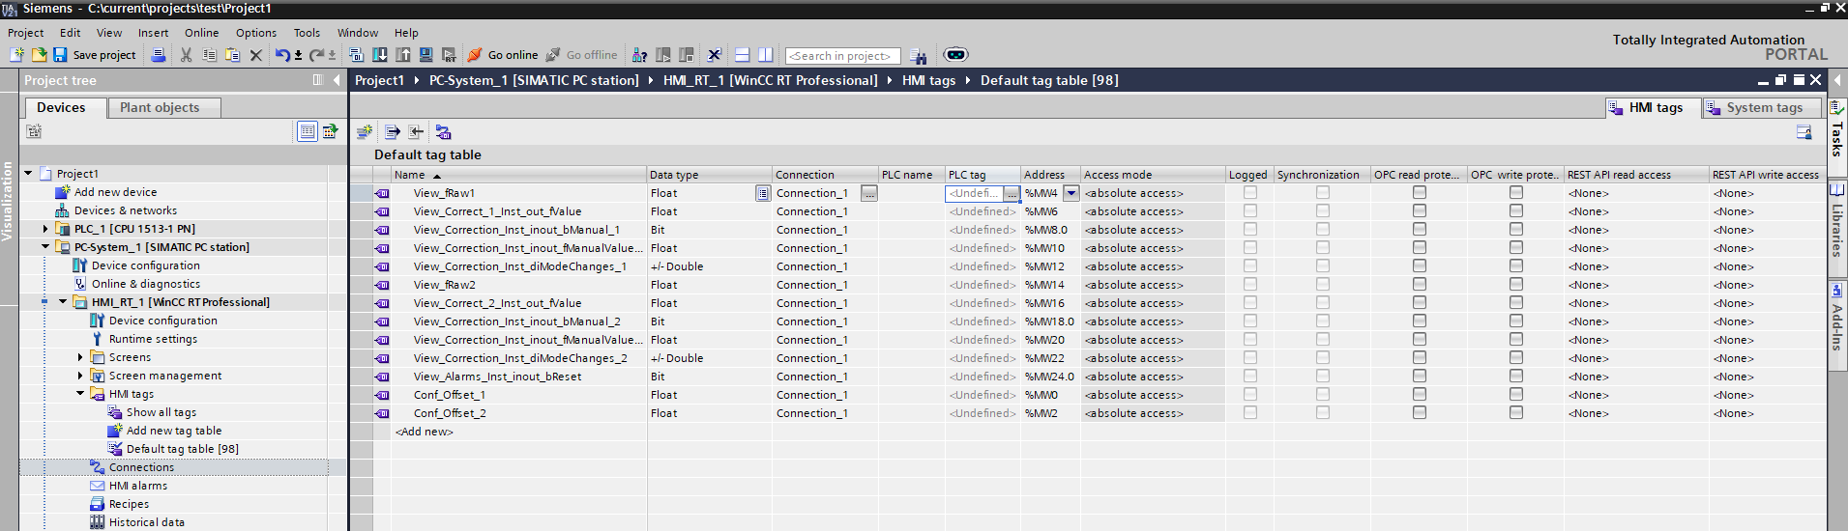Click the New project toolbar icon
1848x531 pixels.
(x=16, y=55)
